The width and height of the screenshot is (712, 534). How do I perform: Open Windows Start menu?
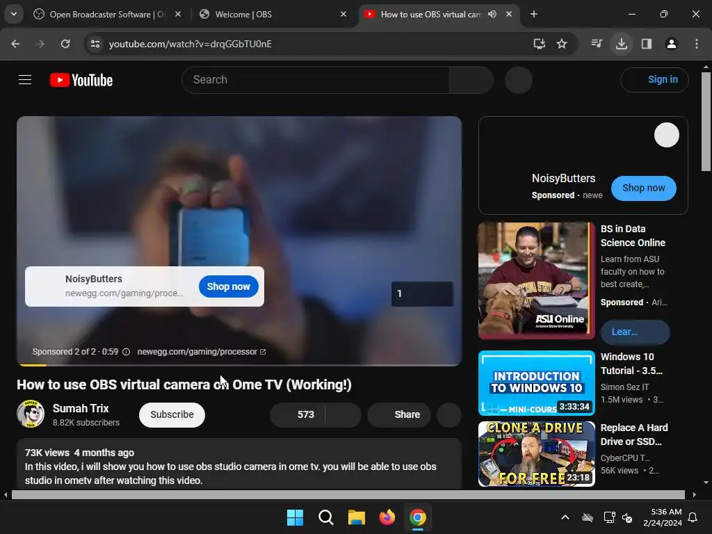coord(295,517)
